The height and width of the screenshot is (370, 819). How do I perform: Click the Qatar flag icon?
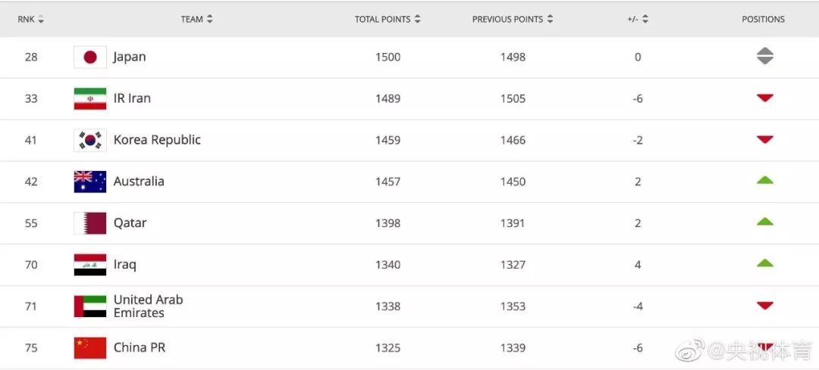tap(89, 223)
